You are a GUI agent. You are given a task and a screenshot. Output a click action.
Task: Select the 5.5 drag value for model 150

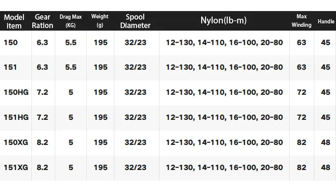point(71,43)
